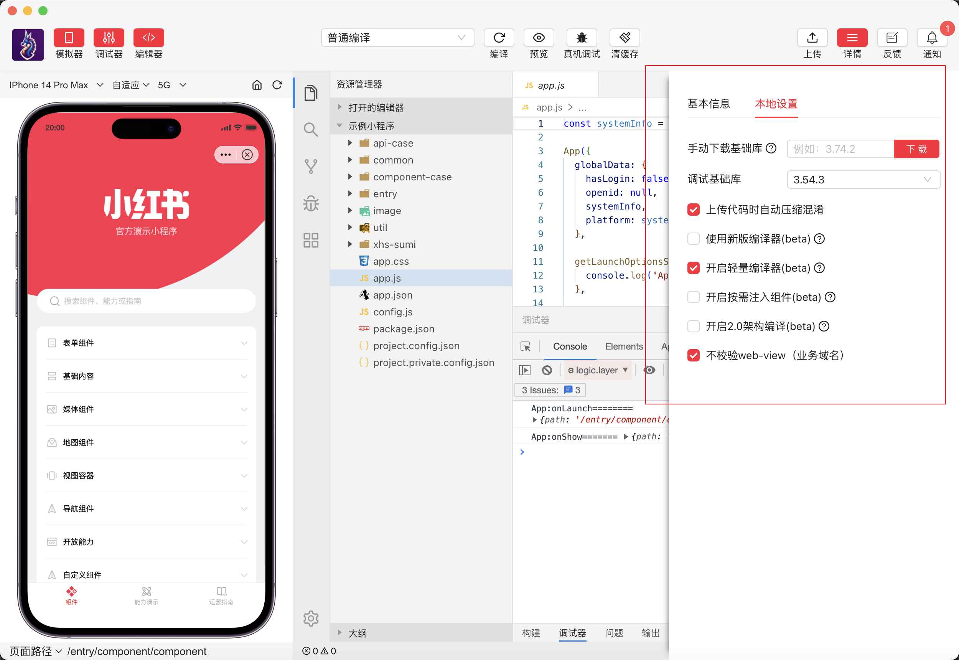The height and width of the screenshot is (660, 959).
Task: Expand the 大纲 outline section
Action: click(421, 633)
